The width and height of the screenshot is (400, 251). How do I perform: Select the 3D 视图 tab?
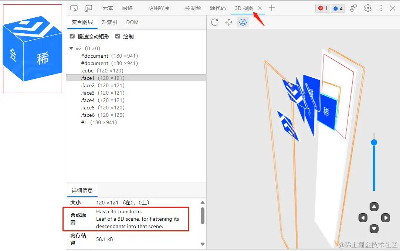coord(244,8)
